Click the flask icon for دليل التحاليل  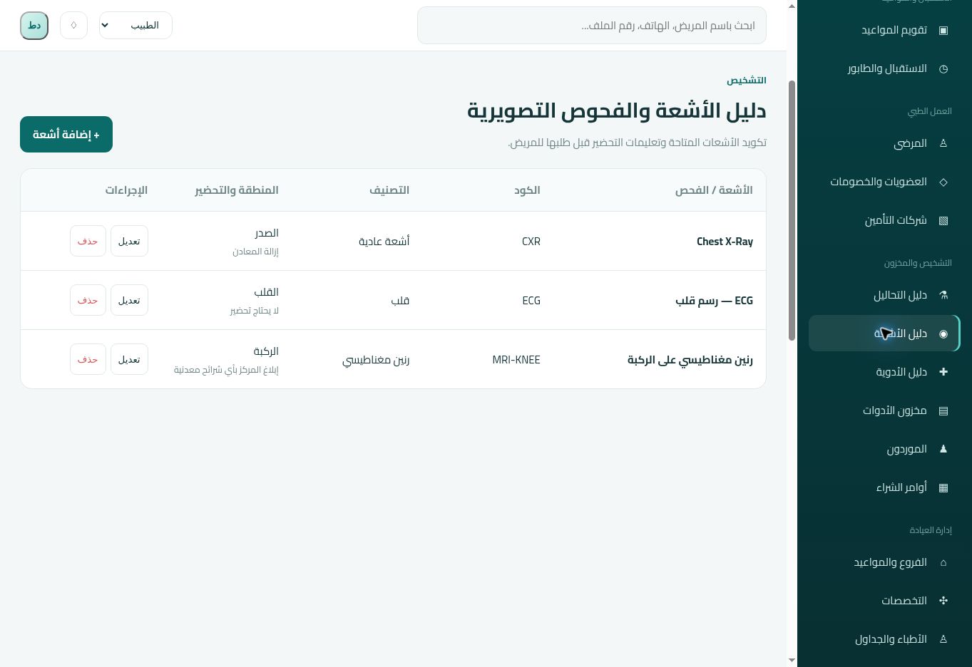coord(943,295)
